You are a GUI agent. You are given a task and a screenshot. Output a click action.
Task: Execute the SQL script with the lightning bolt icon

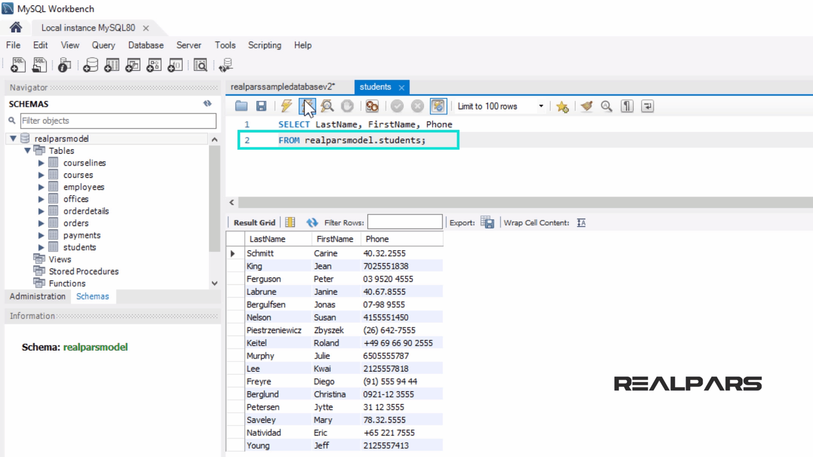click(x=285, y=106)
